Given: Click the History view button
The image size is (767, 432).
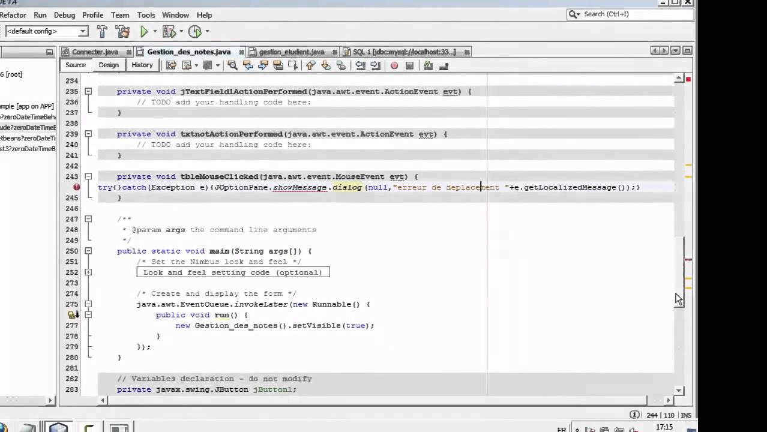Looking at the screenshot, I should [142, 65].
